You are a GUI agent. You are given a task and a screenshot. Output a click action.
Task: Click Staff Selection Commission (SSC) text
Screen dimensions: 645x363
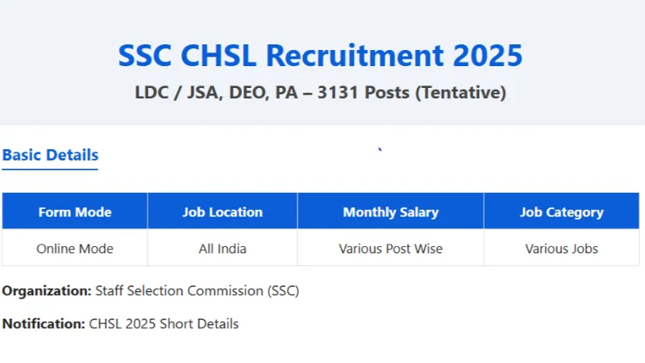197,291
